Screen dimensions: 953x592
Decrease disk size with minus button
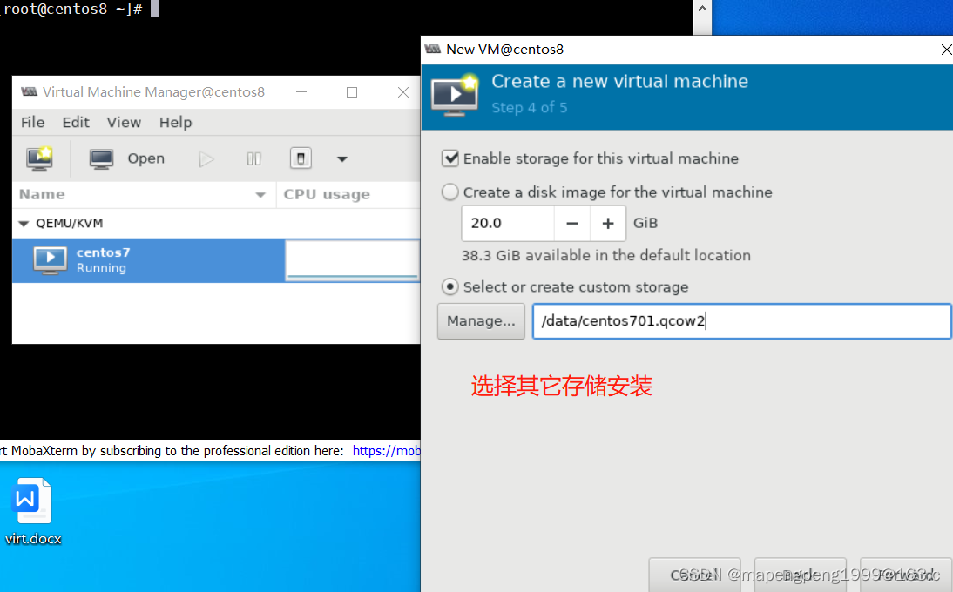point(572,224)
